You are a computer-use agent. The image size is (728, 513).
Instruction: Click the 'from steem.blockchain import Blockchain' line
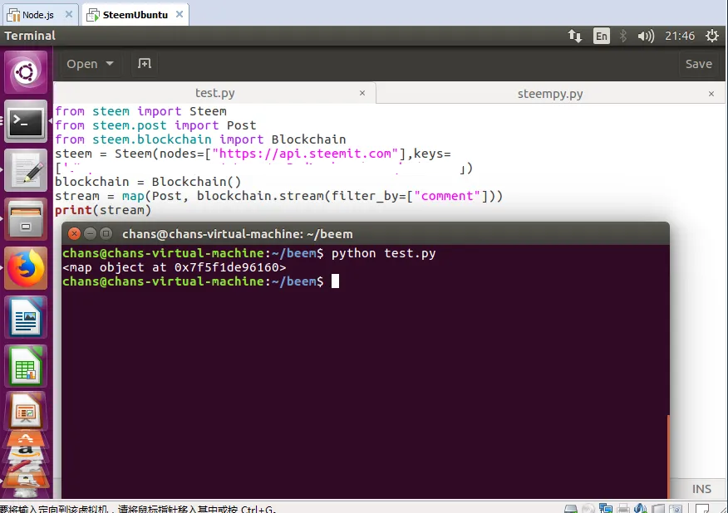[200, 139]
